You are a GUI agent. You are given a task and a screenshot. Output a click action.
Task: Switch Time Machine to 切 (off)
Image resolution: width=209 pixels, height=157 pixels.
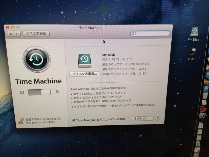point(22,93)
